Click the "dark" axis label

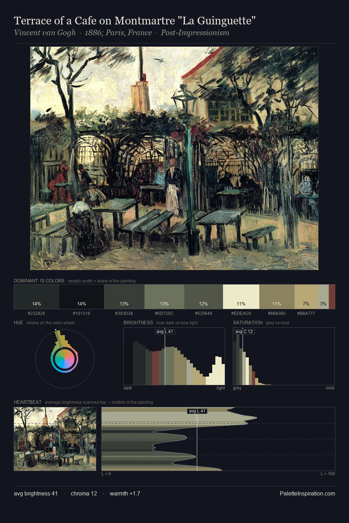(x=128, y=388)
